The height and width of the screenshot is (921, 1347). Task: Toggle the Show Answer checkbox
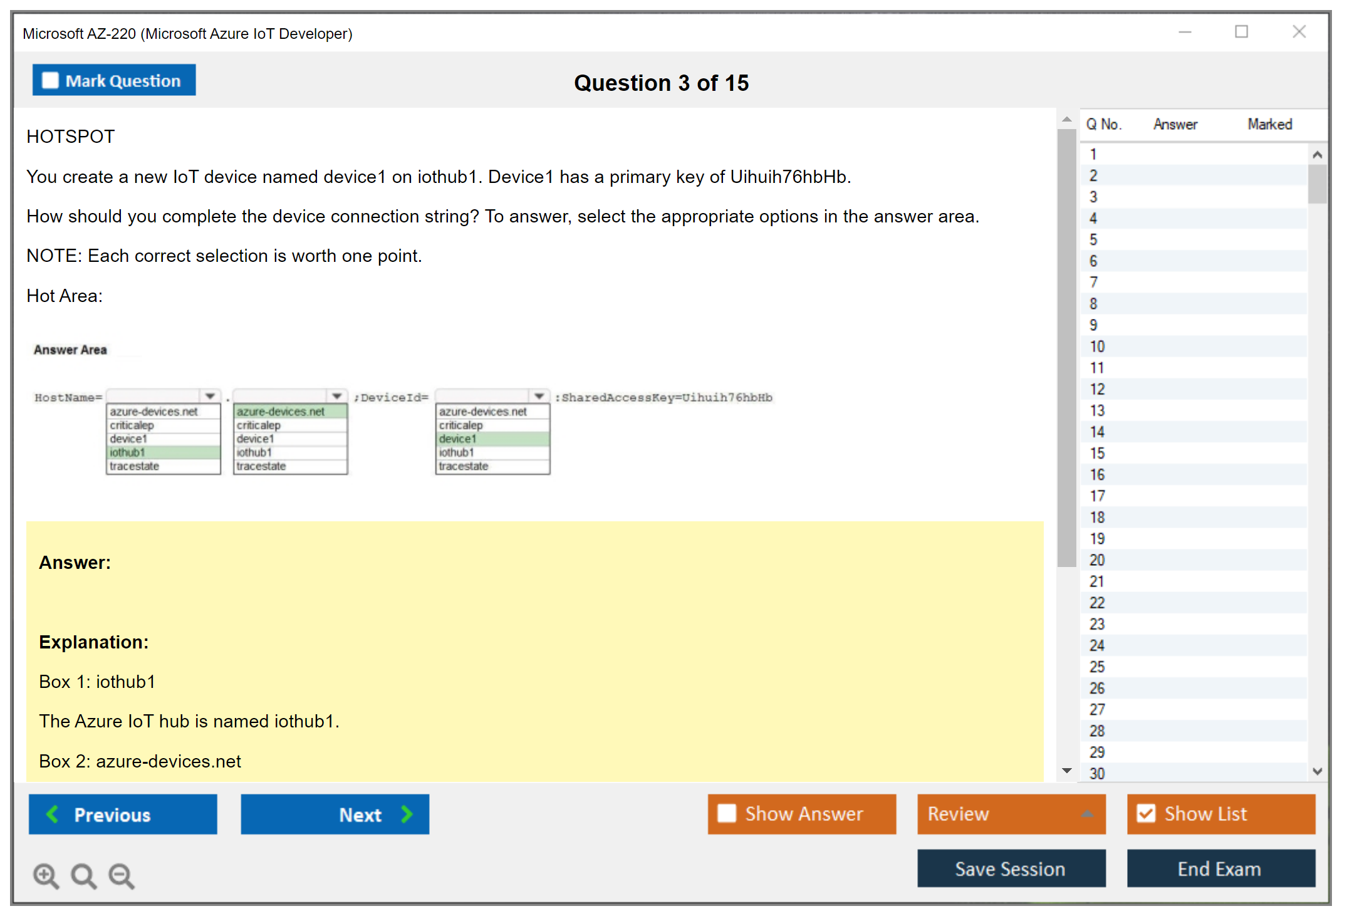point(727,813)
